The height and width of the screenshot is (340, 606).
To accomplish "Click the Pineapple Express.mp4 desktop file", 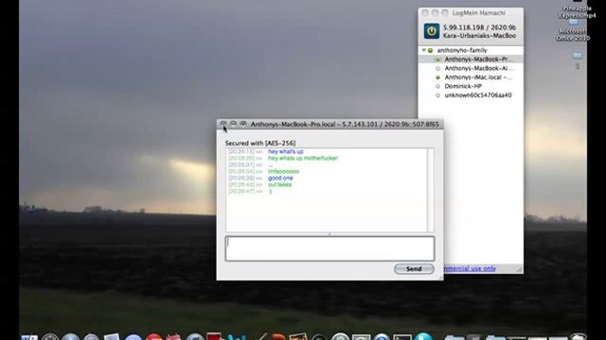I will tap(577, 9).
